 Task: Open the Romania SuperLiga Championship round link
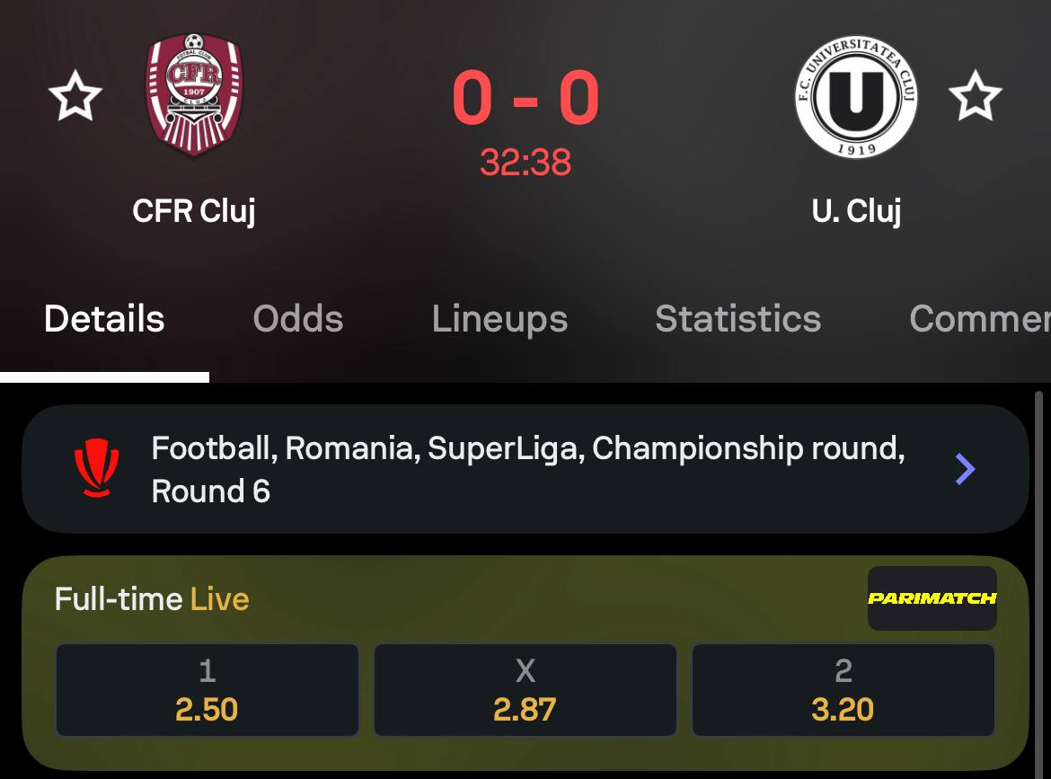coord(527,469)
